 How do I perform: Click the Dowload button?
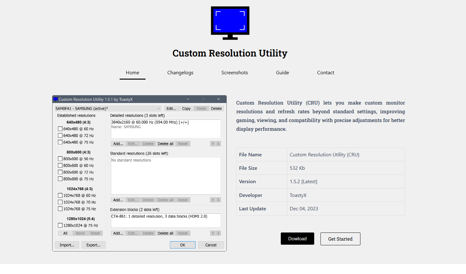coord(297,238)
